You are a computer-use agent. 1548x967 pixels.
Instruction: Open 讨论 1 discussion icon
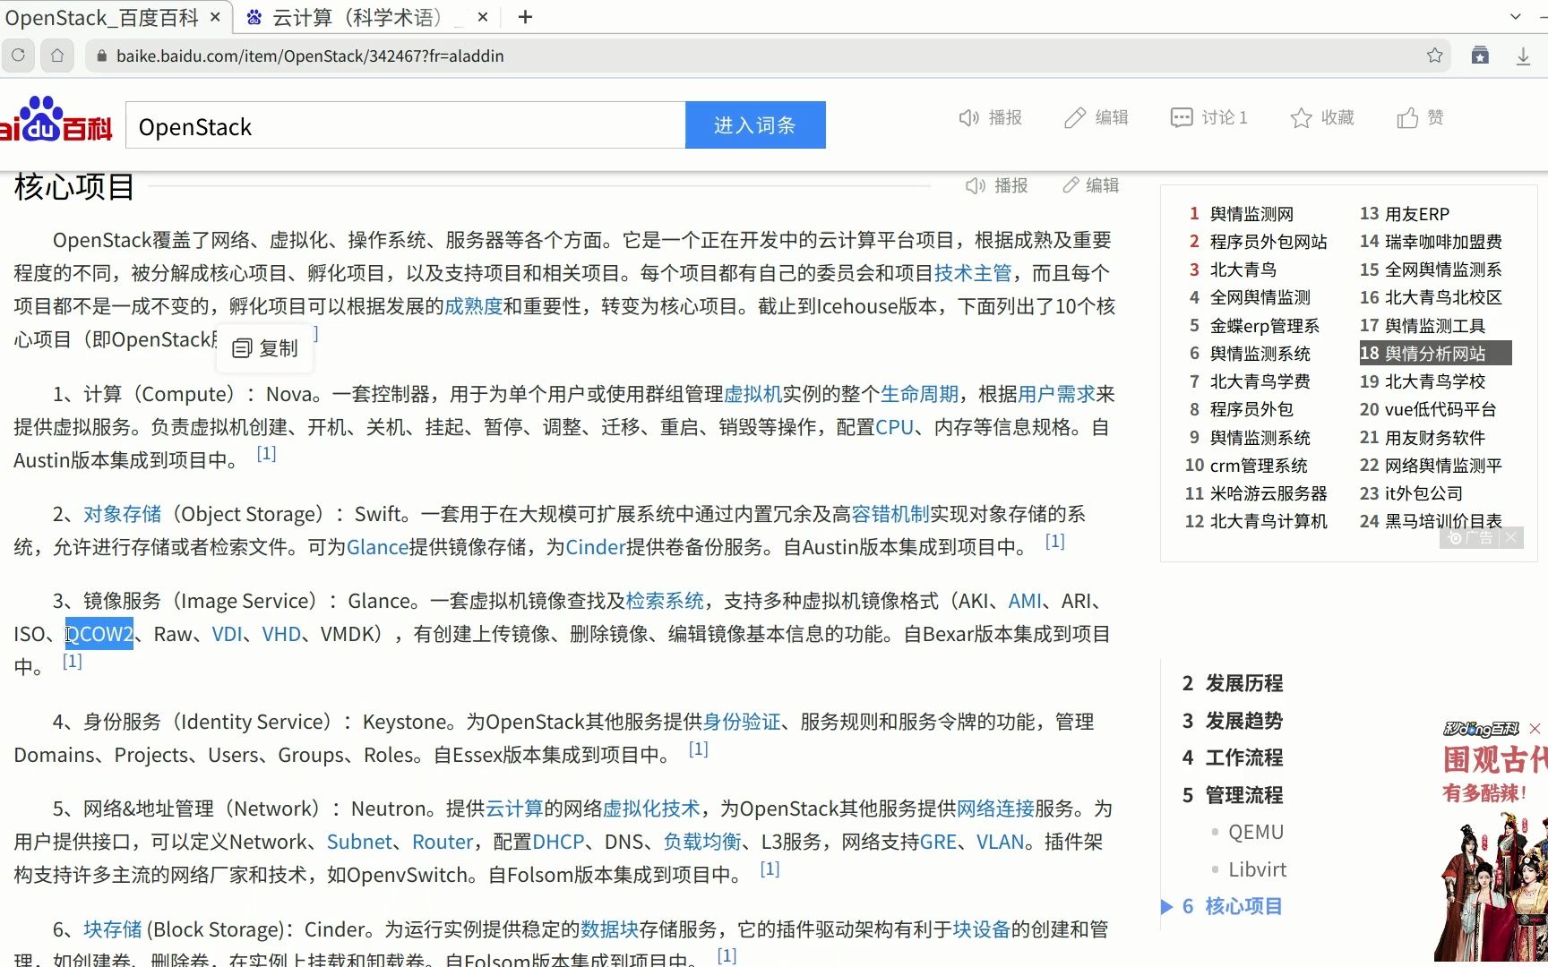tap(1209, 117)
